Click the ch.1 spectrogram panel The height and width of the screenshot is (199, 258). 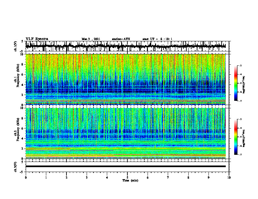(x=125, y=79)
